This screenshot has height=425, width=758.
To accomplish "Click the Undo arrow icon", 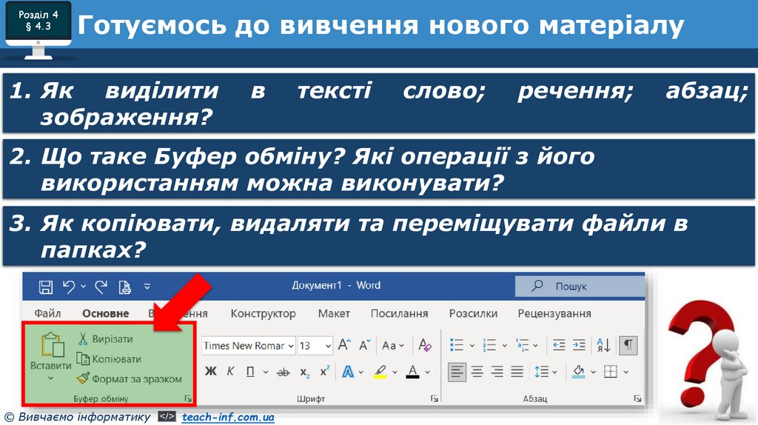I will [69, 287].
